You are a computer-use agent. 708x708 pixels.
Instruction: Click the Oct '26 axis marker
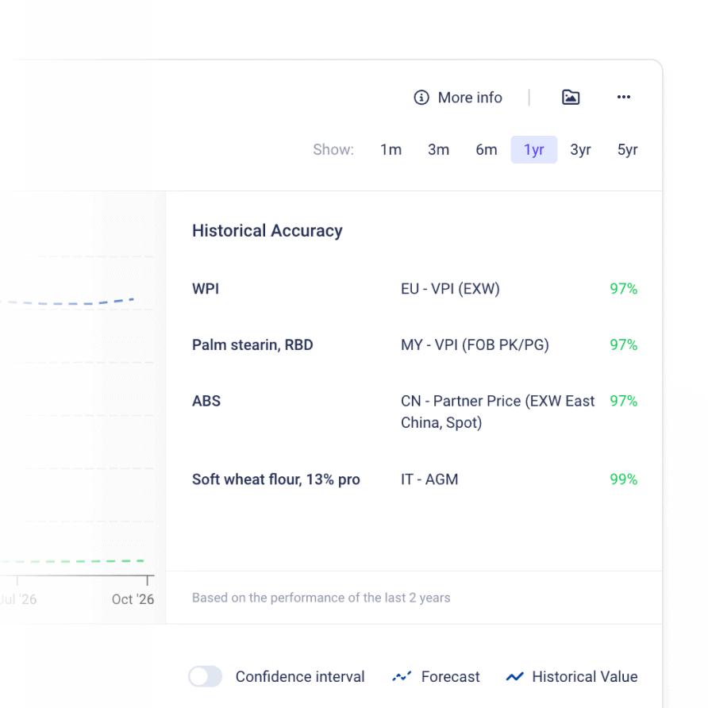coord(133,599)
